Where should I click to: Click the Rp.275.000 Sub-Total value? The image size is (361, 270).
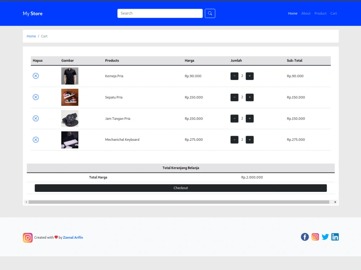tap(296, 140)
